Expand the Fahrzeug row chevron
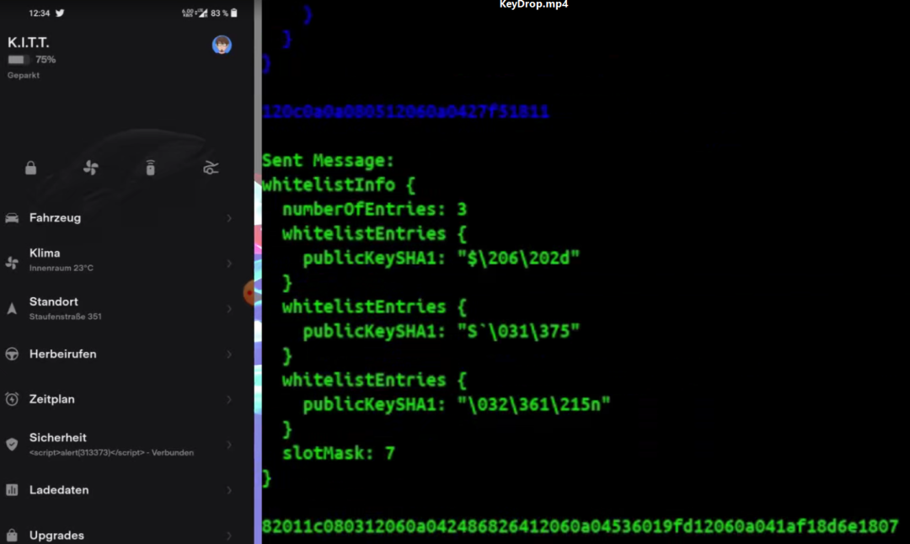This screenshot has height=544, width=910. tap(229, 218)
